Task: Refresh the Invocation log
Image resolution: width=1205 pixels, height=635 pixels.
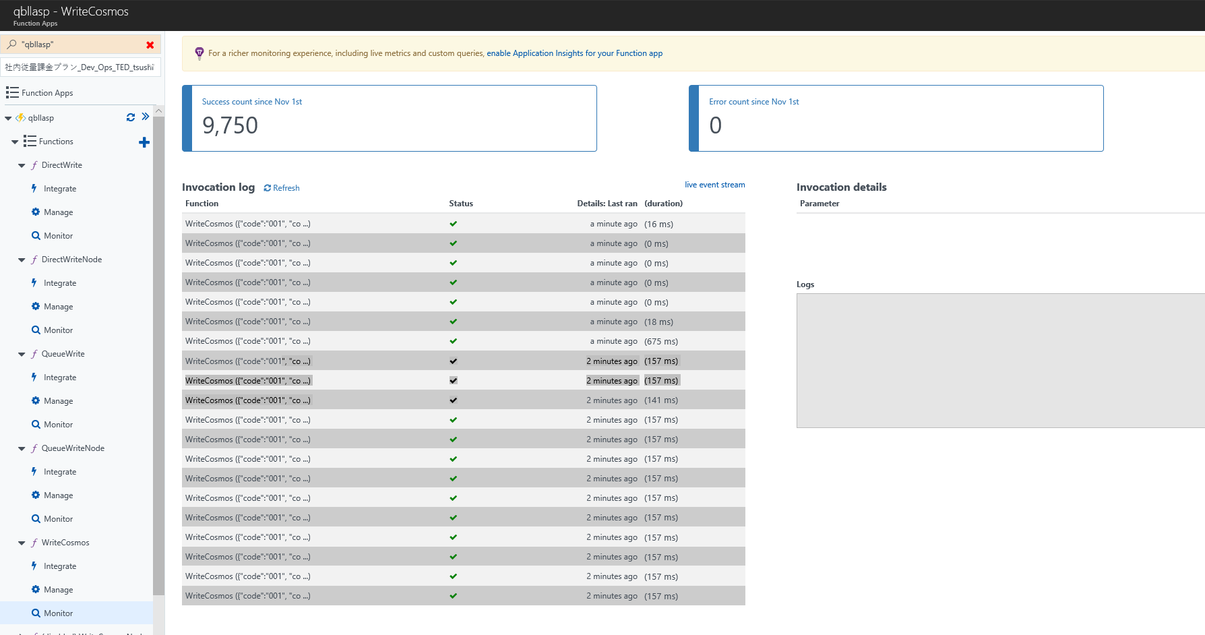Action: pyautogui.click(x=282, y=188)
